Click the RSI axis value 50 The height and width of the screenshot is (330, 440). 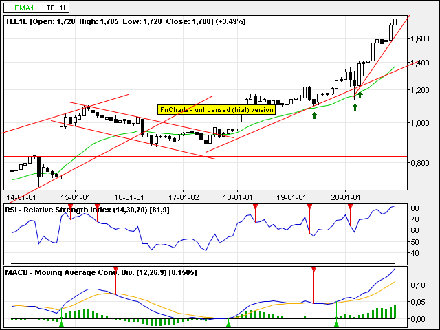coord(415,242)
